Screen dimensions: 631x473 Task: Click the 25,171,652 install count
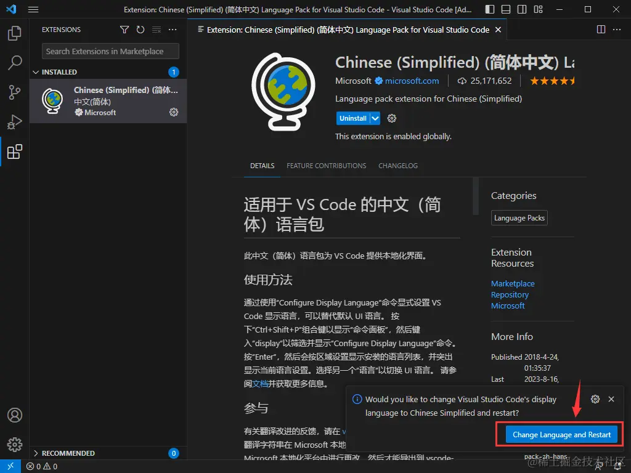click(484, 81)
